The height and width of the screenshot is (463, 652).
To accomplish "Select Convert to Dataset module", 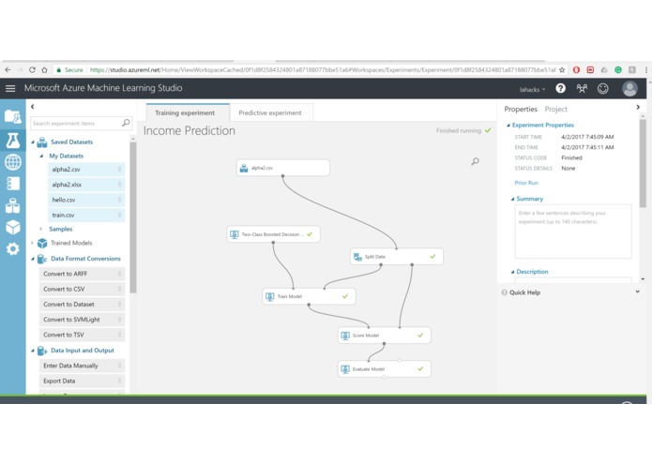I will point(82,305).
